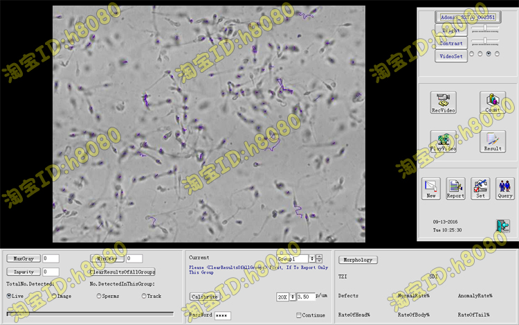Click the MaxGray button

[x=24, y=258]
